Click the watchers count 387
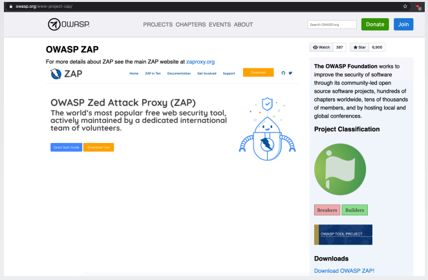428x280 pixels. tap(339, 47)
